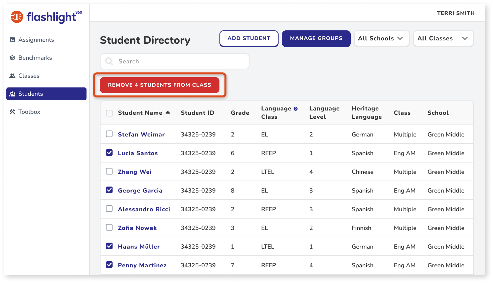493x283 pixels.
Task: Open Stefan Weimar's student profile
Action: 141,134
